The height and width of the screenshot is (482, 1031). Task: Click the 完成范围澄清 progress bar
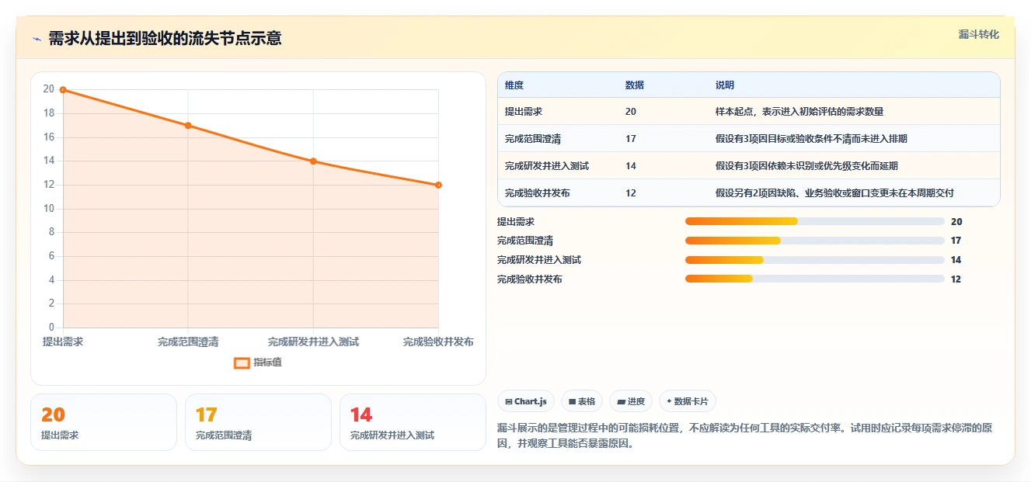tap(814, 241)
